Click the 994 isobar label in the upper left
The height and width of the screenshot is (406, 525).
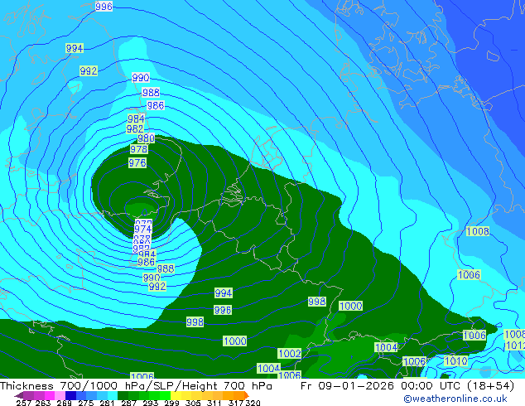pos(75,48)
